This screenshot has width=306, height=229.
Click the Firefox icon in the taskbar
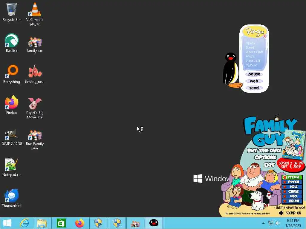[79, 223]
